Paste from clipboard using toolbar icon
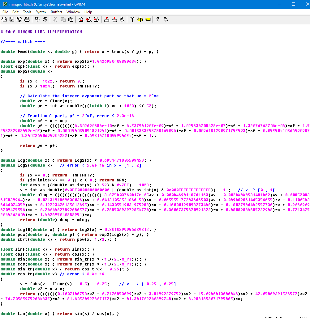This screenshot has height=318, width=310. click(x=71, y=19)
